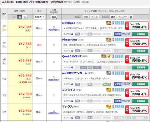
Task: Switch price to shipping included (込)
Action: coord(25,17)
